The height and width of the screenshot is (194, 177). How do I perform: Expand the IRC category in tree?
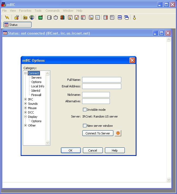(x=26, y=99)
